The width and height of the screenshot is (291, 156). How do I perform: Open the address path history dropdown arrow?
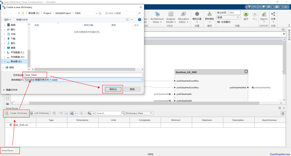click(96, 13)
